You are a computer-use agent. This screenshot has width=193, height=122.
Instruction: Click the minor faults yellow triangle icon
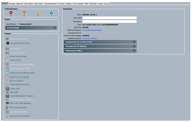[x=38, y=13]
